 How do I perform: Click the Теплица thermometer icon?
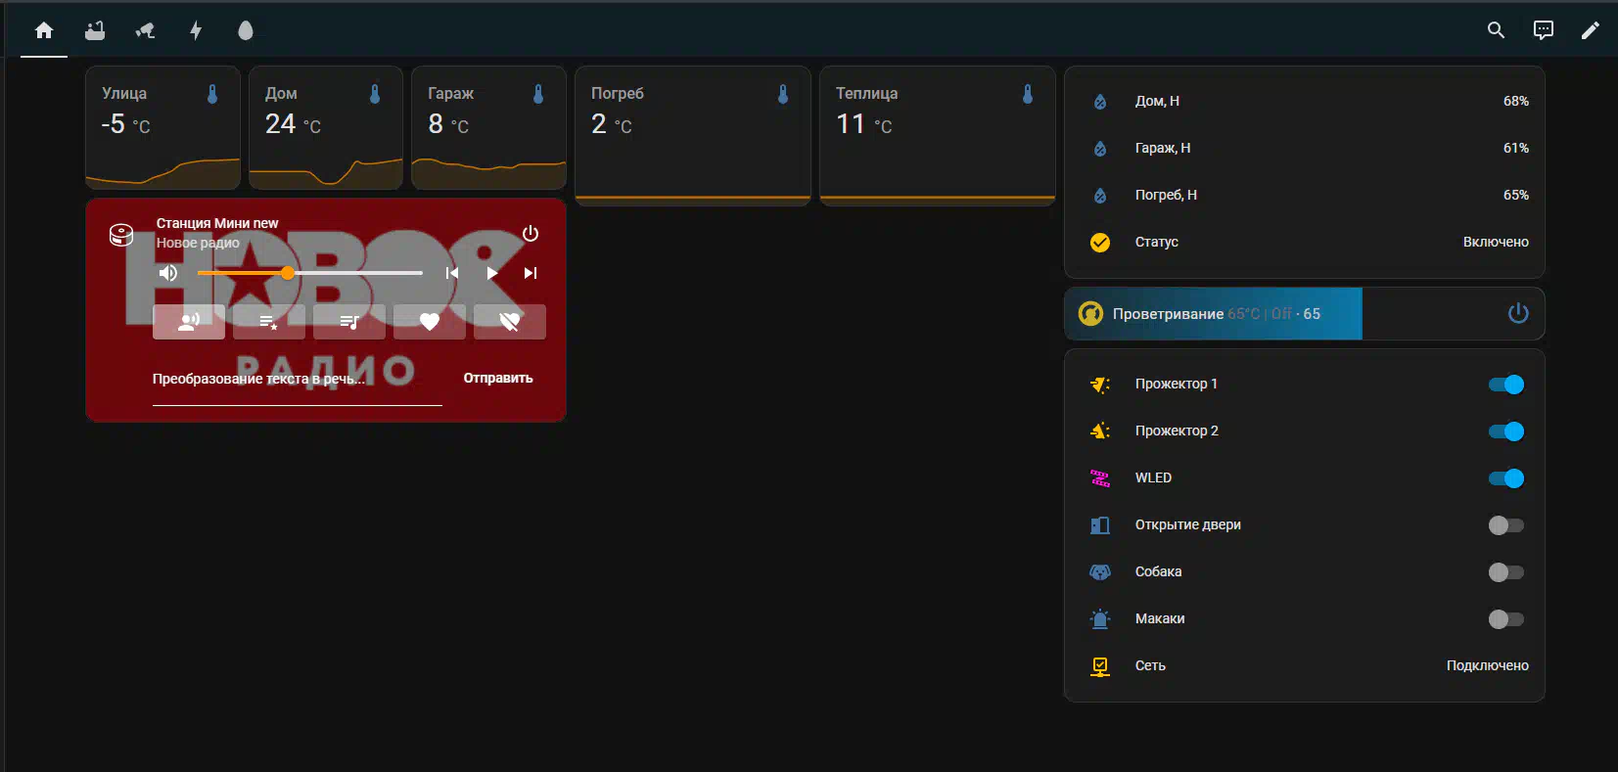click(x=1028, y=94)
